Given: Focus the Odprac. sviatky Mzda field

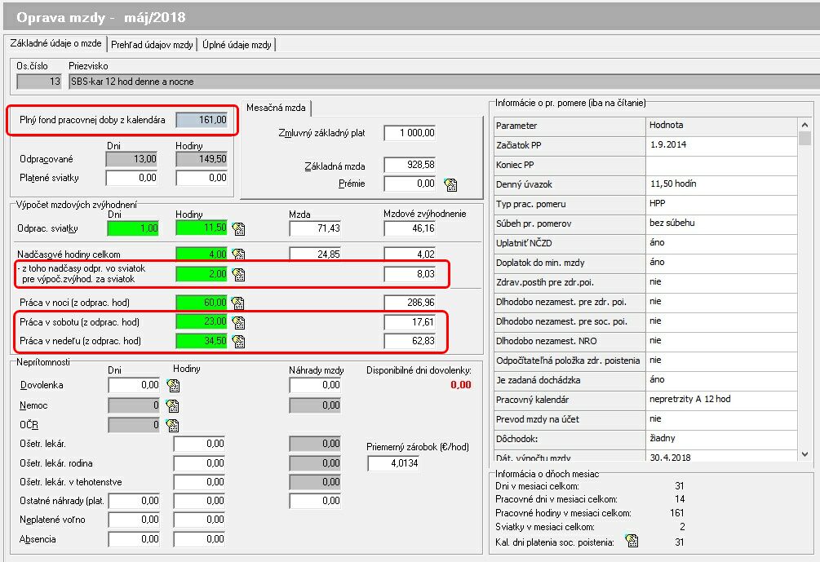Looking at the screenshot, I should click(x=315, y=228).
